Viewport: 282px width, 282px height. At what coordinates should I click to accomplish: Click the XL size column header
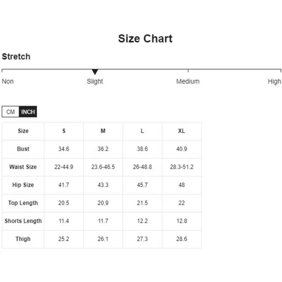181,131
